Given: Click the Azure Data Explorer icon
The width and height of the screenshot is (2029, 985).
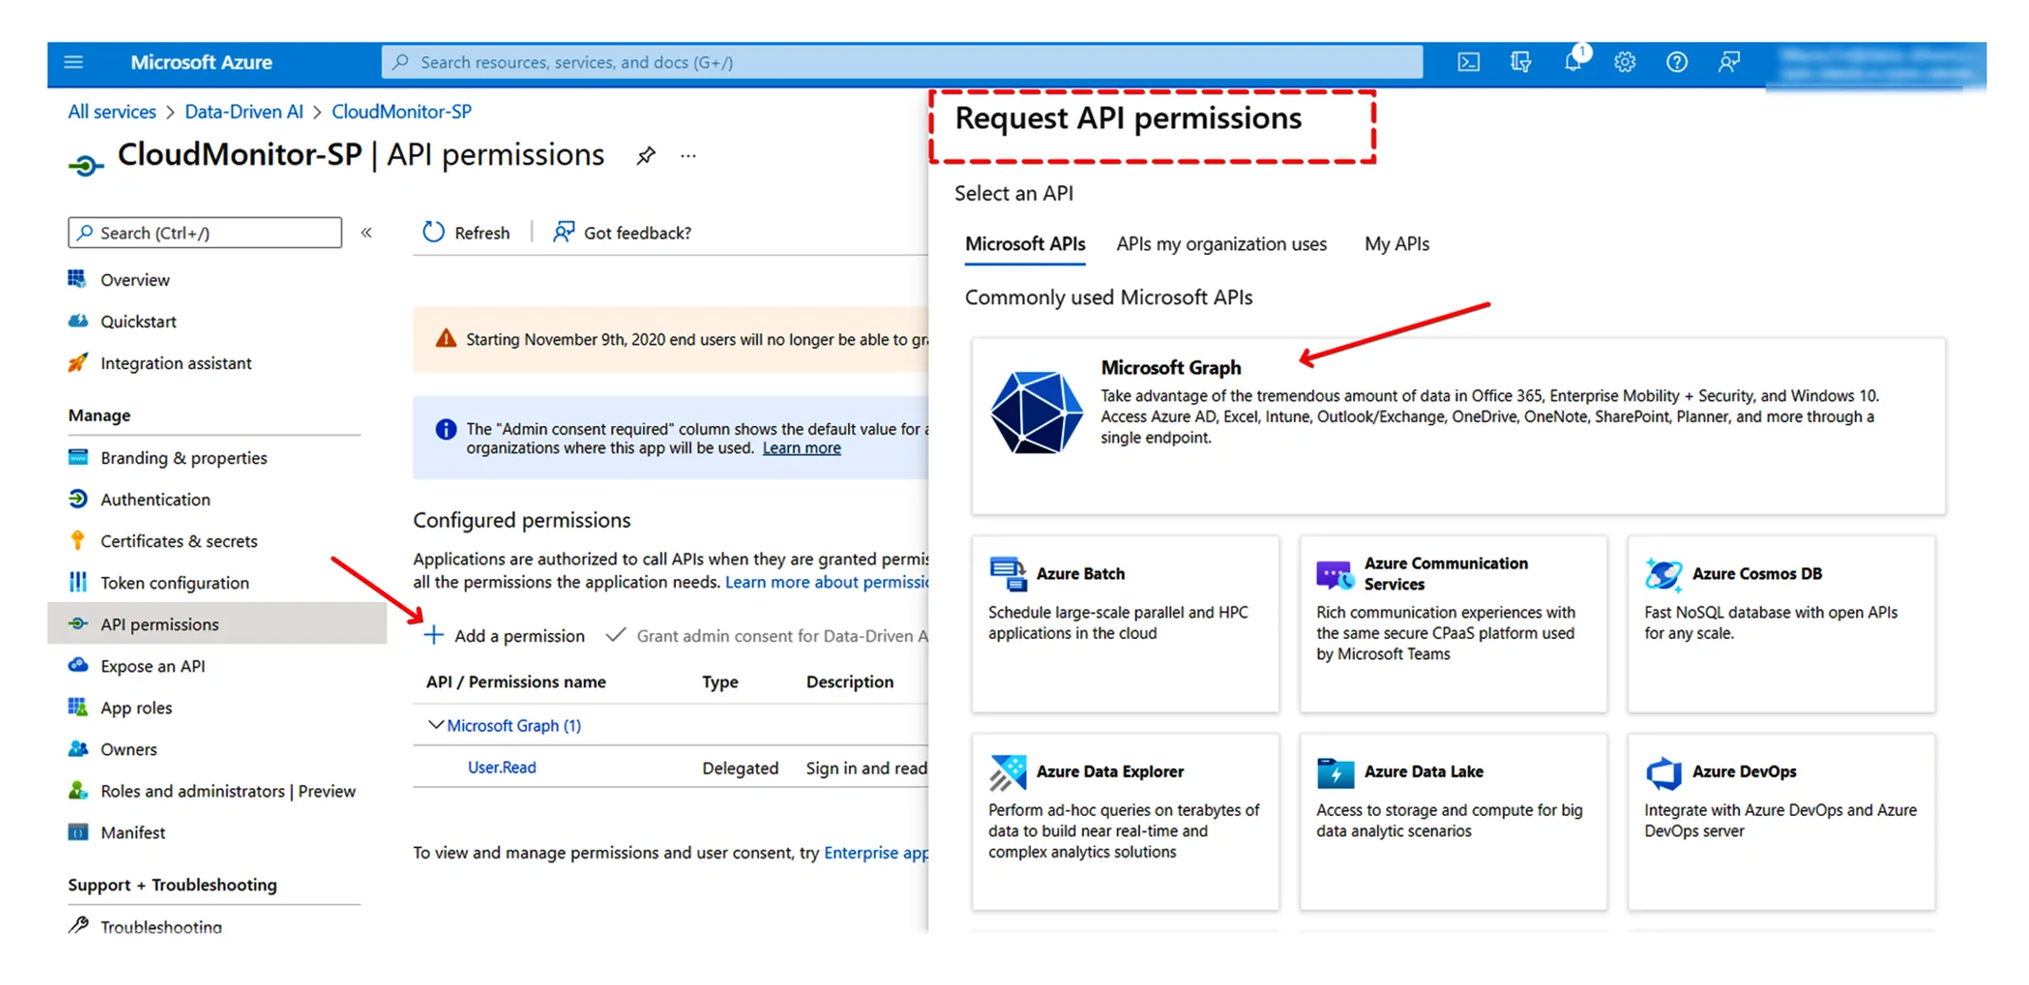Looking at the screenshot, I should (1008, 772).
